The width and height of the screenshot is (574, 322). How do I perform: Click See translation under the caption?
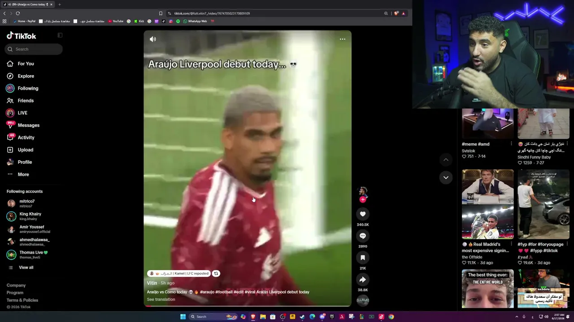pyautogui.click(x=161, y=300)
